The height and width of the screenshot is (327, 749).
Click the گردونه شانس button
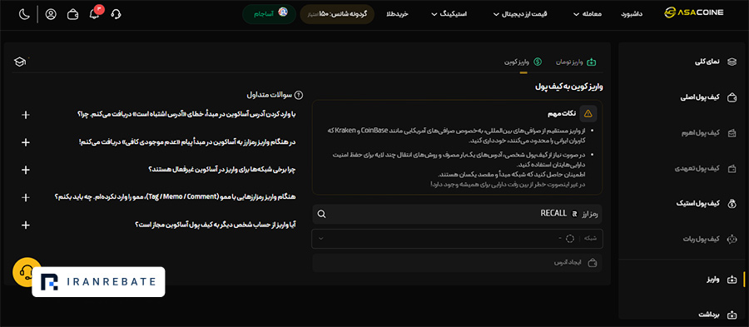[x=337, y=14]
